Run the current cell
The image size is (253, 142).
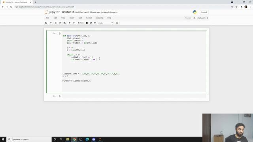pos(81,23)
